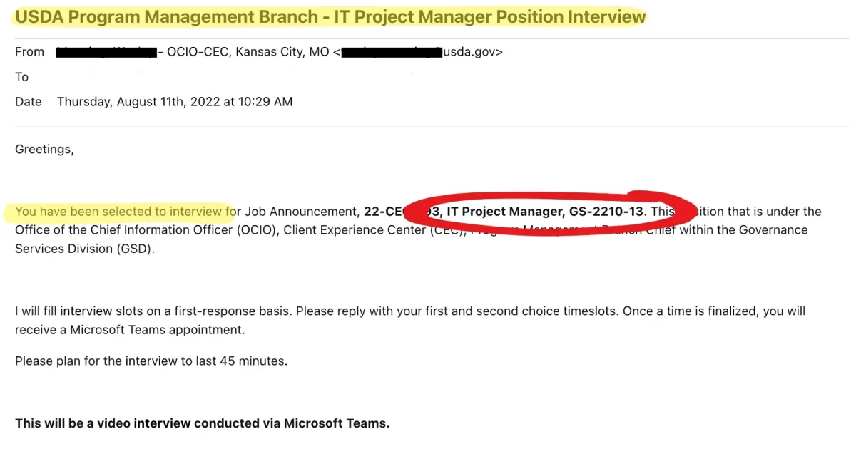This screenshot has height=476, width=856.
Task: Click the redacted sender name
Action: 106,52
